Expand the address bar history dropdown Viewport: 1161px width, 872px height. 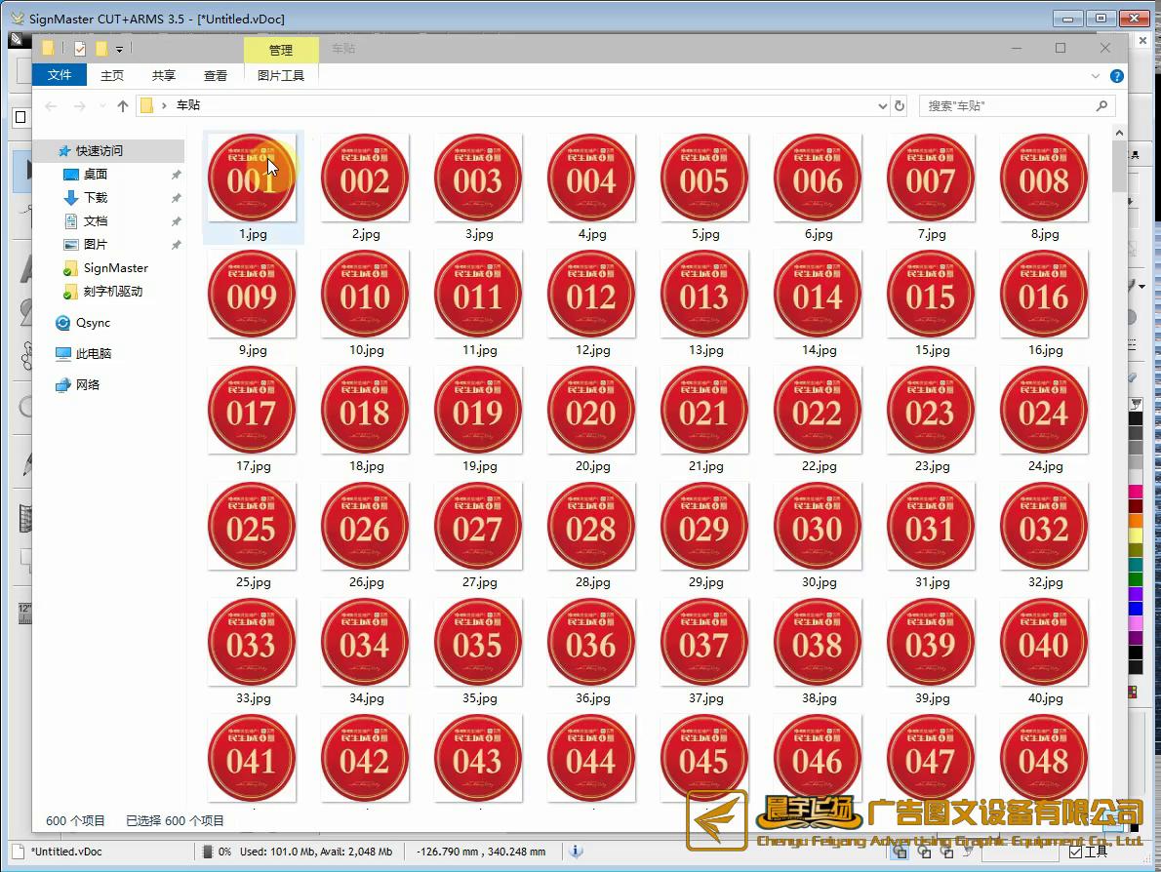[x=882, y=105]
